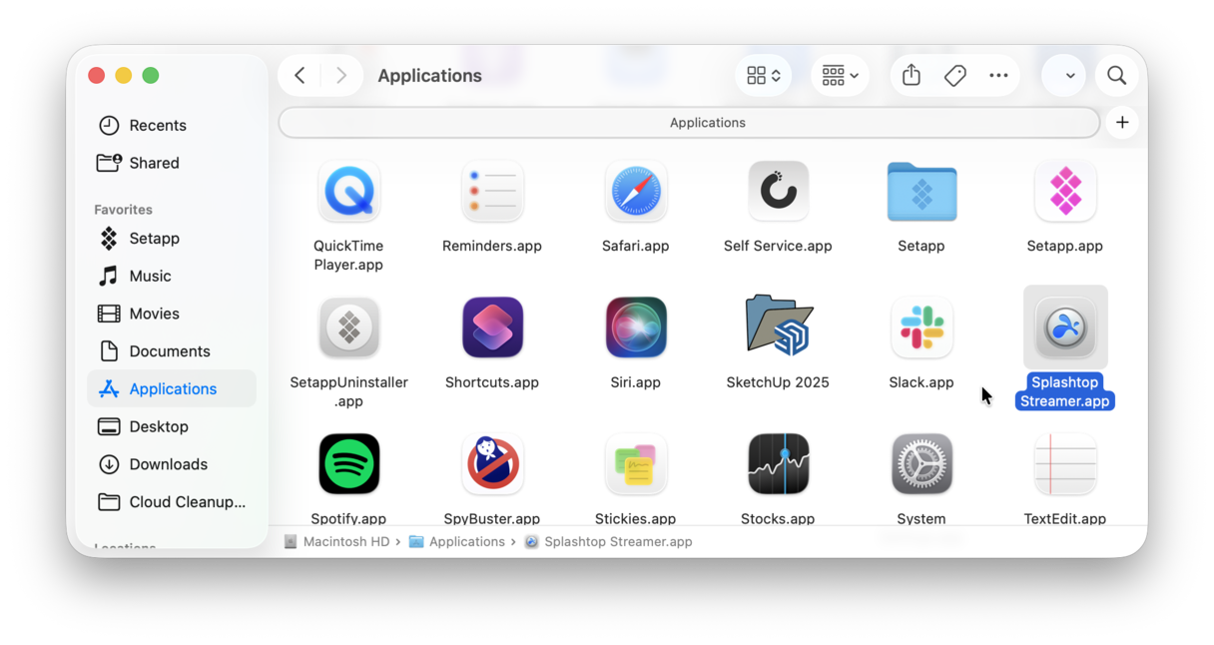Screen dimensions: 1214x645
Task: Go back with the left chevron
Action: [300, 75]
